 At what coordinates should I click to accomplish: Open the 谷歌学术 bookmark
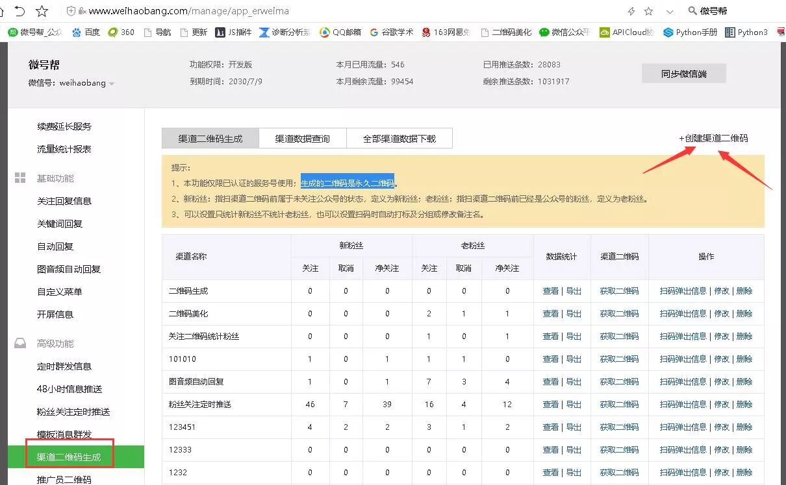392,32
